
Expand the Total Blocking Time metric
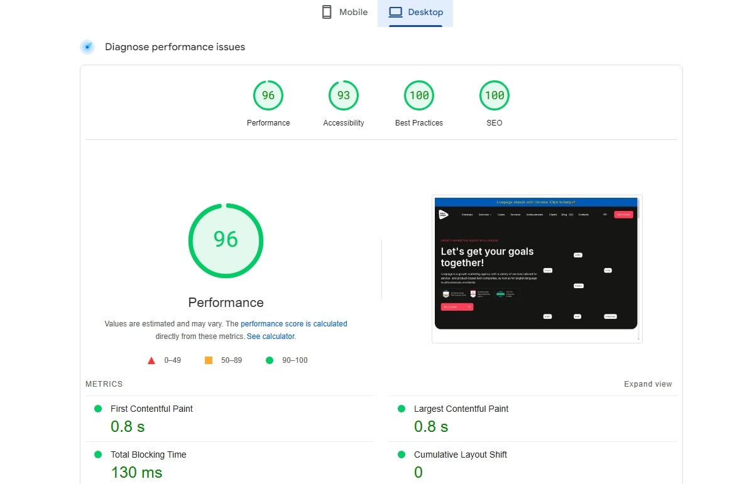[148, 454]
